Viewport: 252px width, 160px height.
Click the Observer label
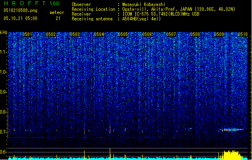pos(81,4)
